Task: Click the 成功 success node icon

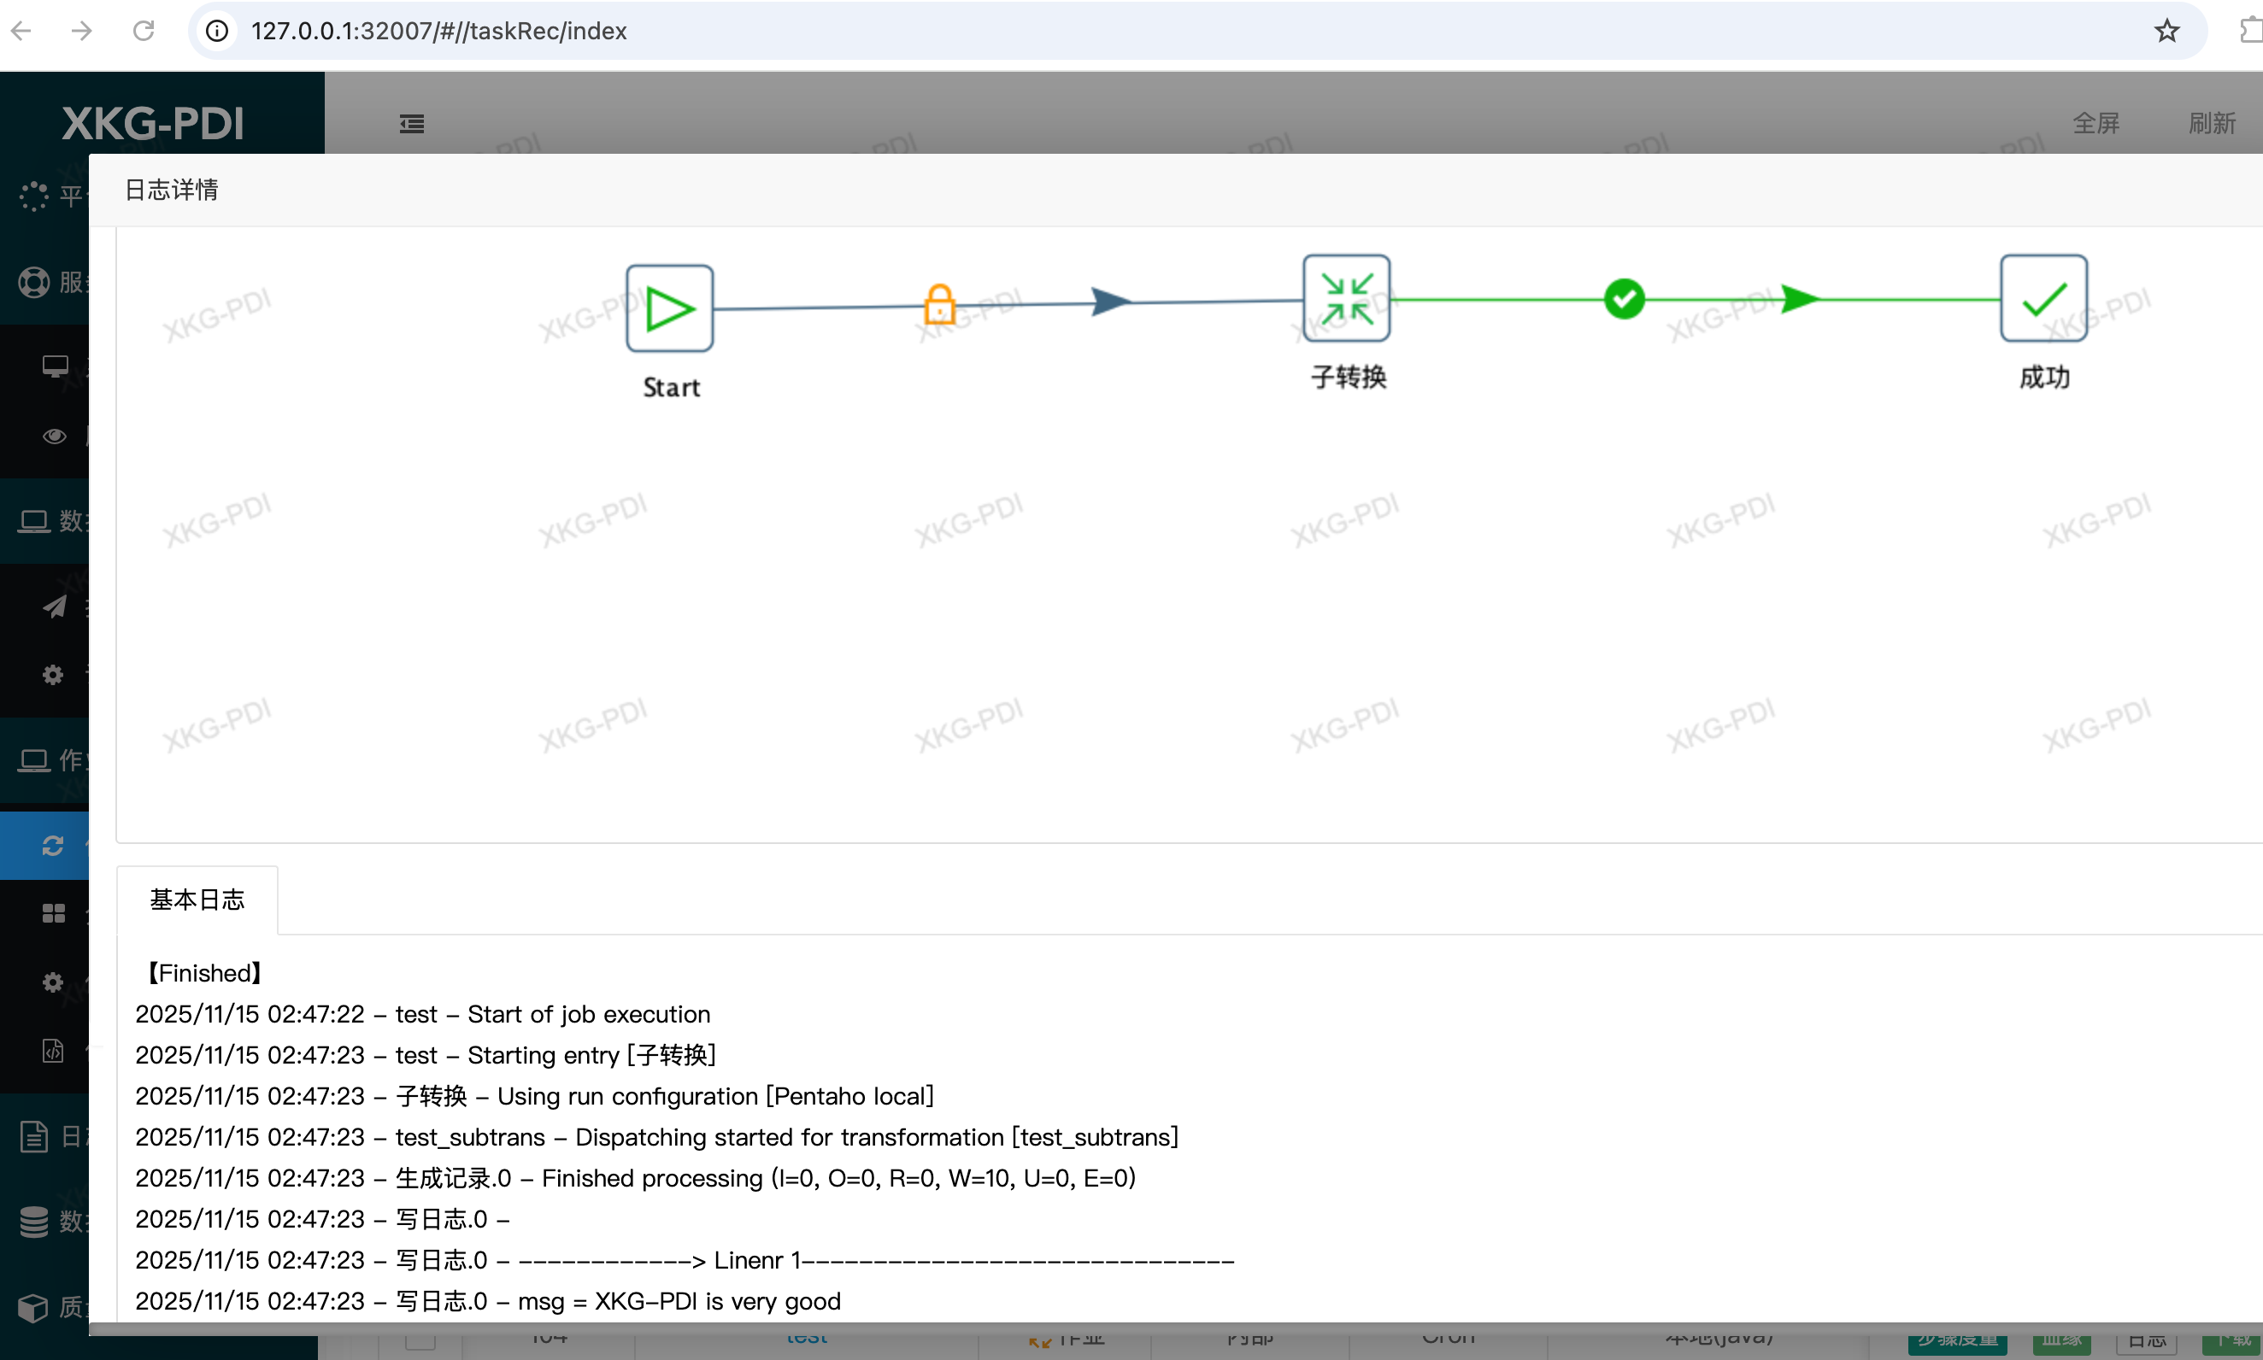Action: coord(2043,299)
